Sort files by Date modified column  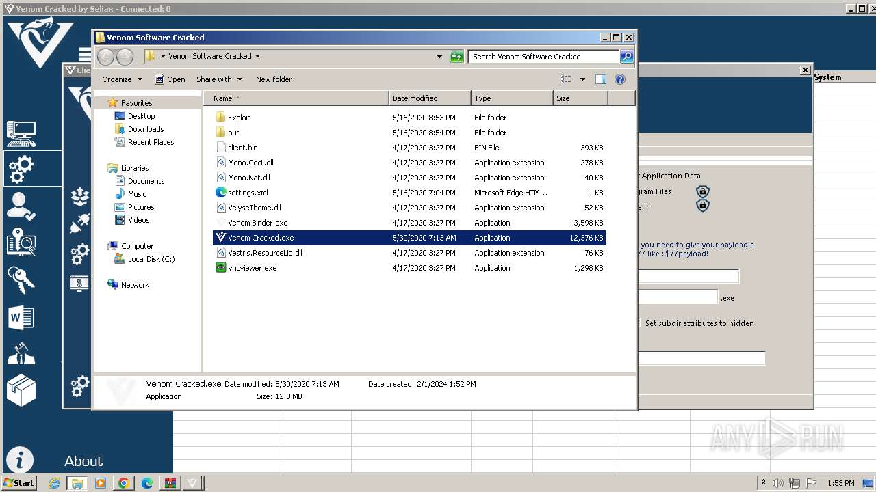point(430,98)
